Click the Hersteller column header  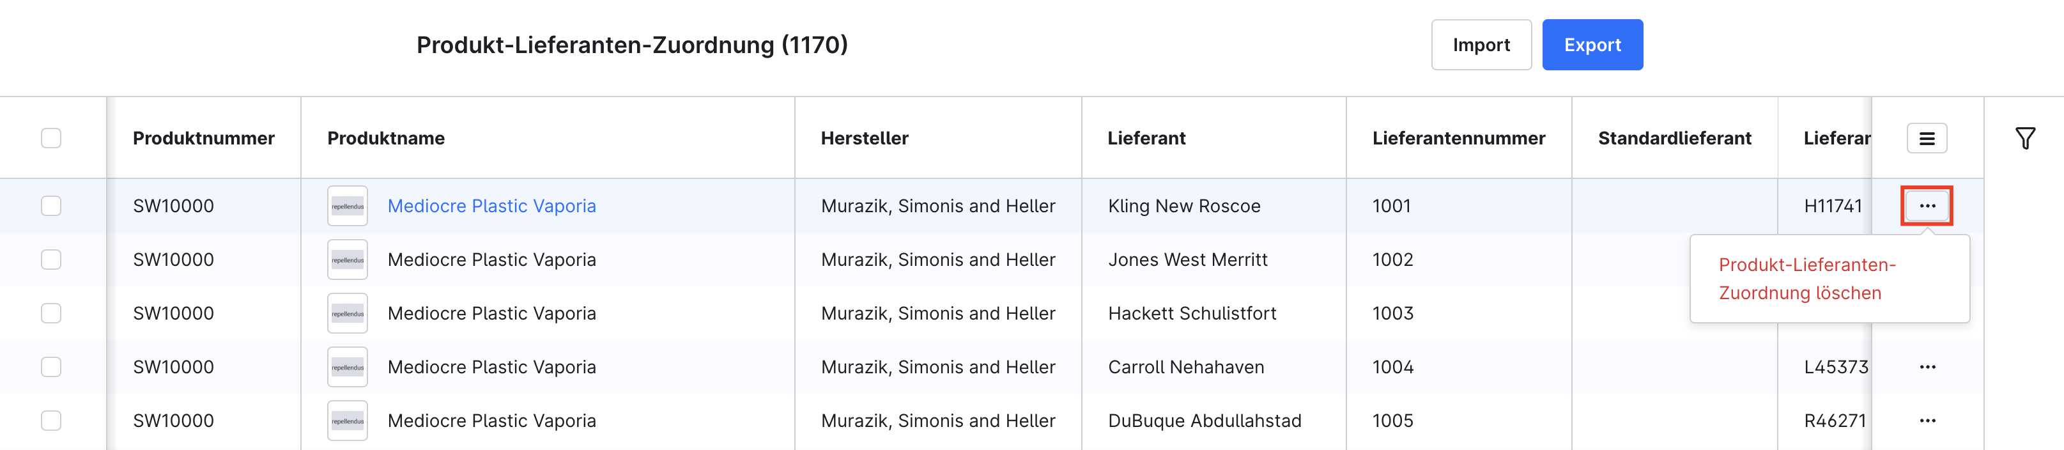pyautogui.click(x=864, y=139)
